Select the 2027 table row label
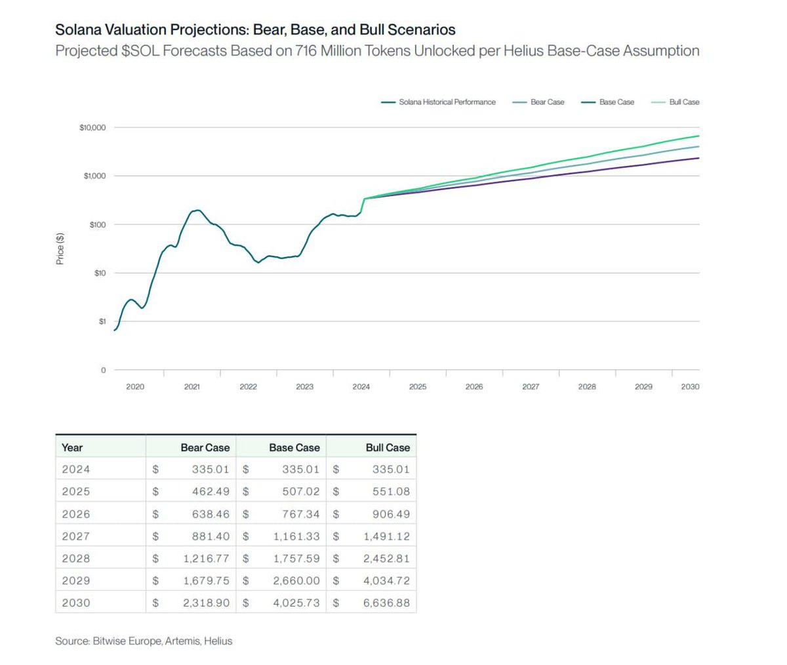This screenshot has width=787, height=665. point(76,536)
